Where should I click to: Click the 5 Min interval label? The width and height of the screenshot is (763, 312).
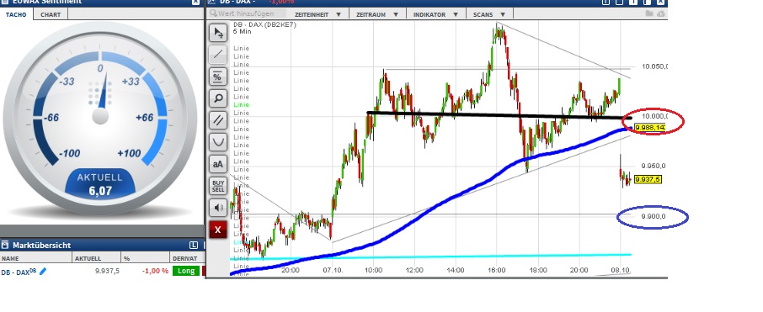click(x=242, y=32)
